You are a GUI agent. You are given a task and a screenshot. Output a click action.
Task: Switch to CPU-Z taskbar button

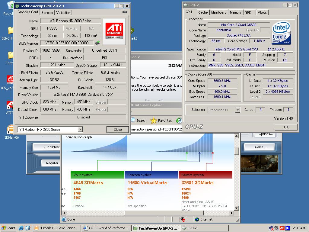204,228
